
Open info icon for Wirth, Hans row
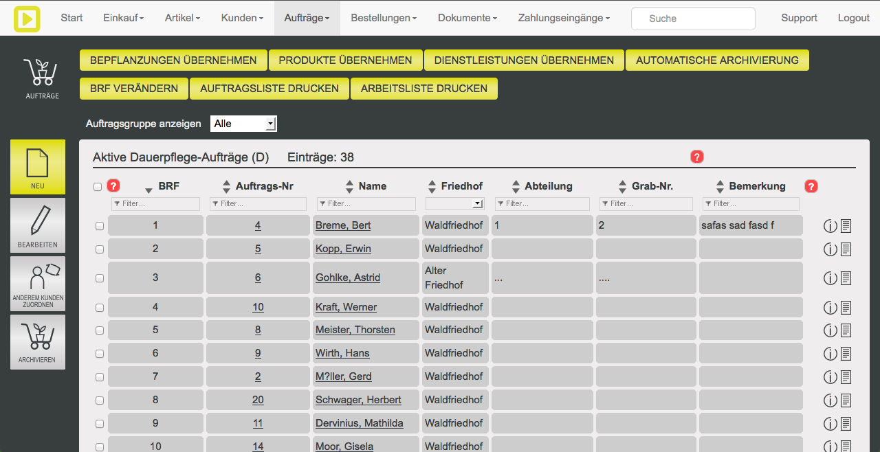(830, 354)
